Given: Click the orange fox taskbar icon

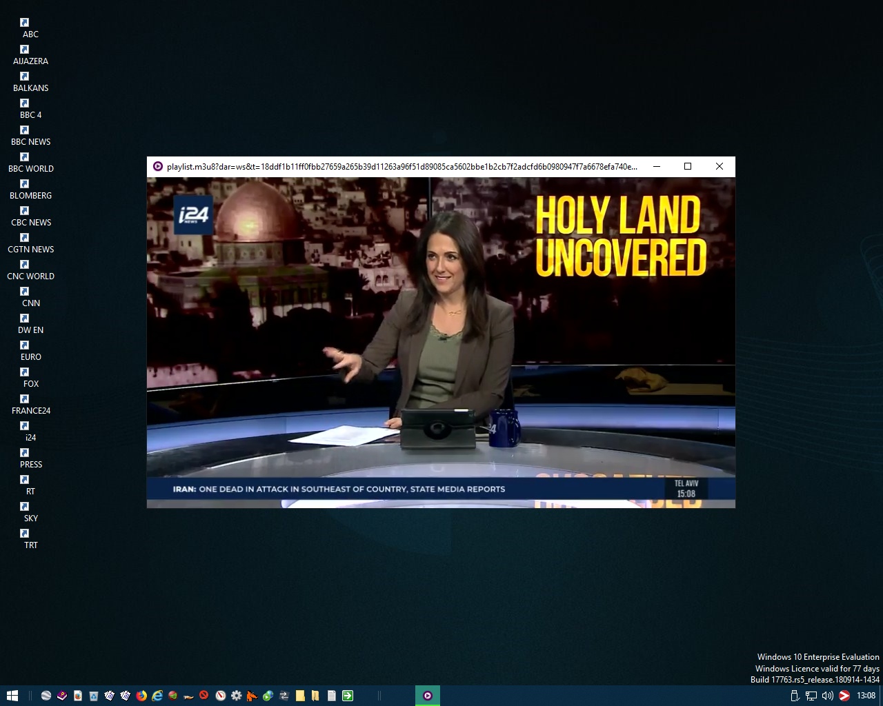Looking at the screenshot, I should click(252, 696).
